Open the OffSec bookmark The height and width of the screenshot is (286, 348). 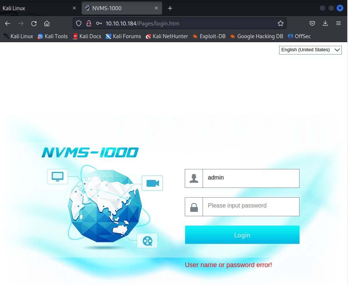(299, 36)
